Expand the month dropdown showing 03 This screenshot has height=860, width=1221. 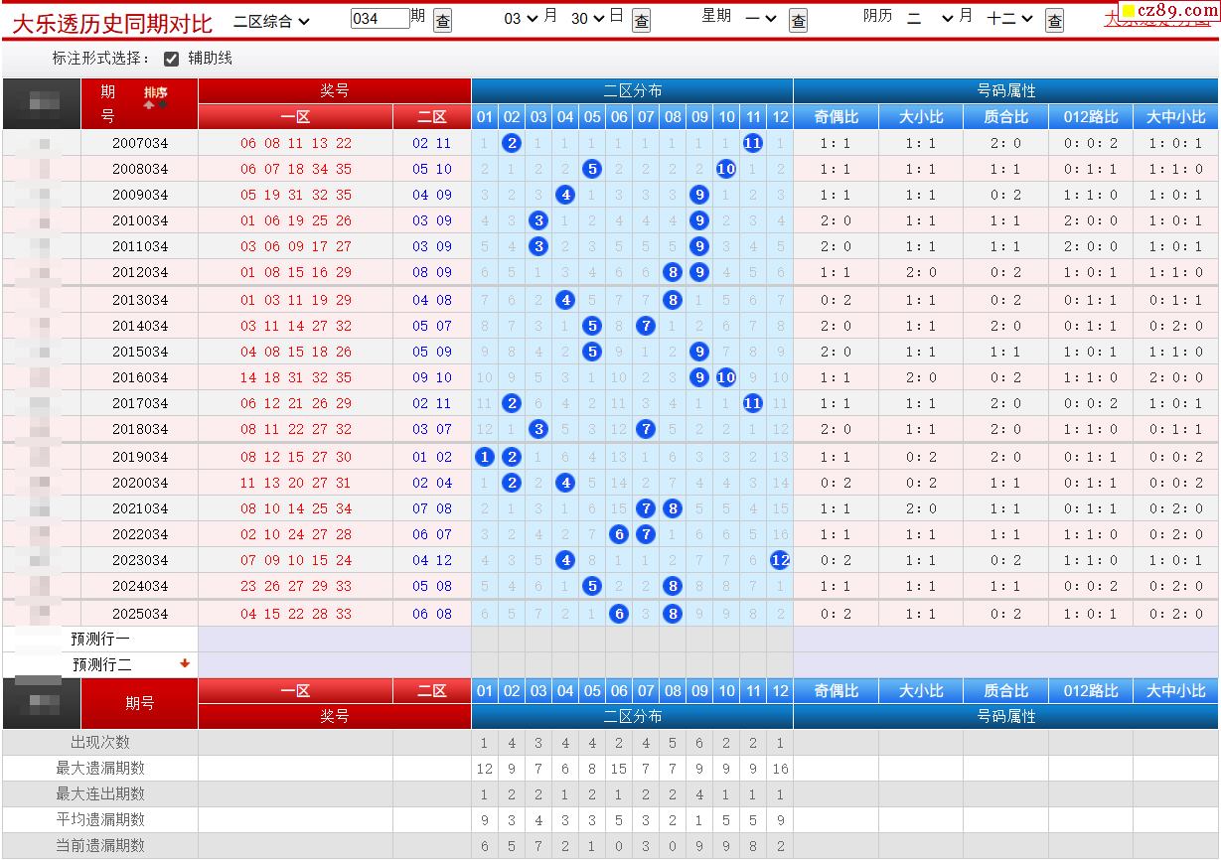tap(522, 19)
